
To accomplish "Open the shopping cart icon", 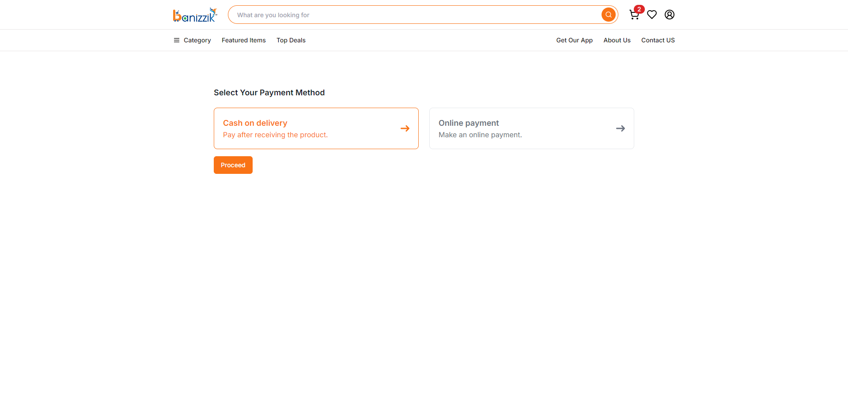I will (634, 15).
